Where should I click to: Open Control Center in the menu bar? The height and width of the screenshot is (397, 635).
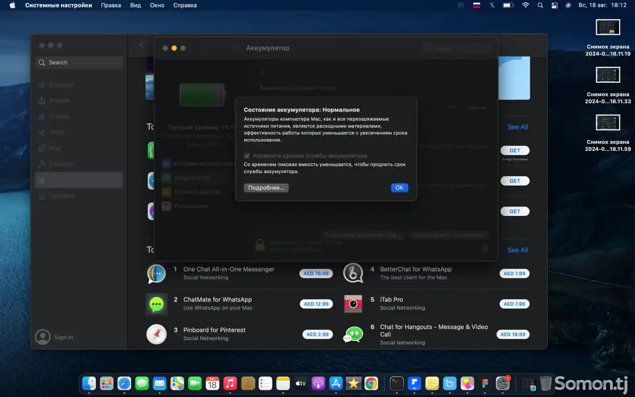[554, 5]
